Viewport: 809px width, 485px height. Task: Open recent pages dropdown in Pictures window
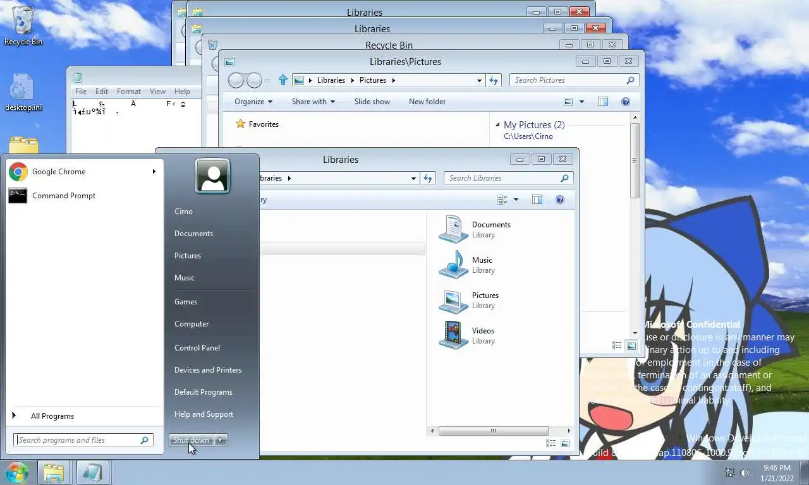pyautogui.click(x=267, y=80)
